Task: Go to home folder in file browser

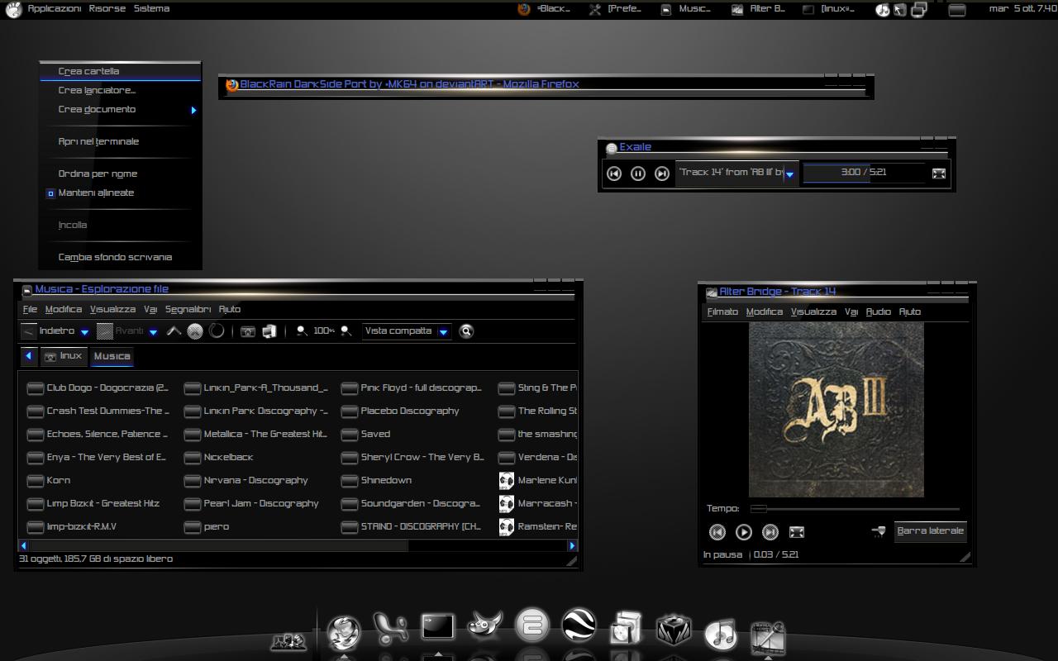Action: pos(247,331)
